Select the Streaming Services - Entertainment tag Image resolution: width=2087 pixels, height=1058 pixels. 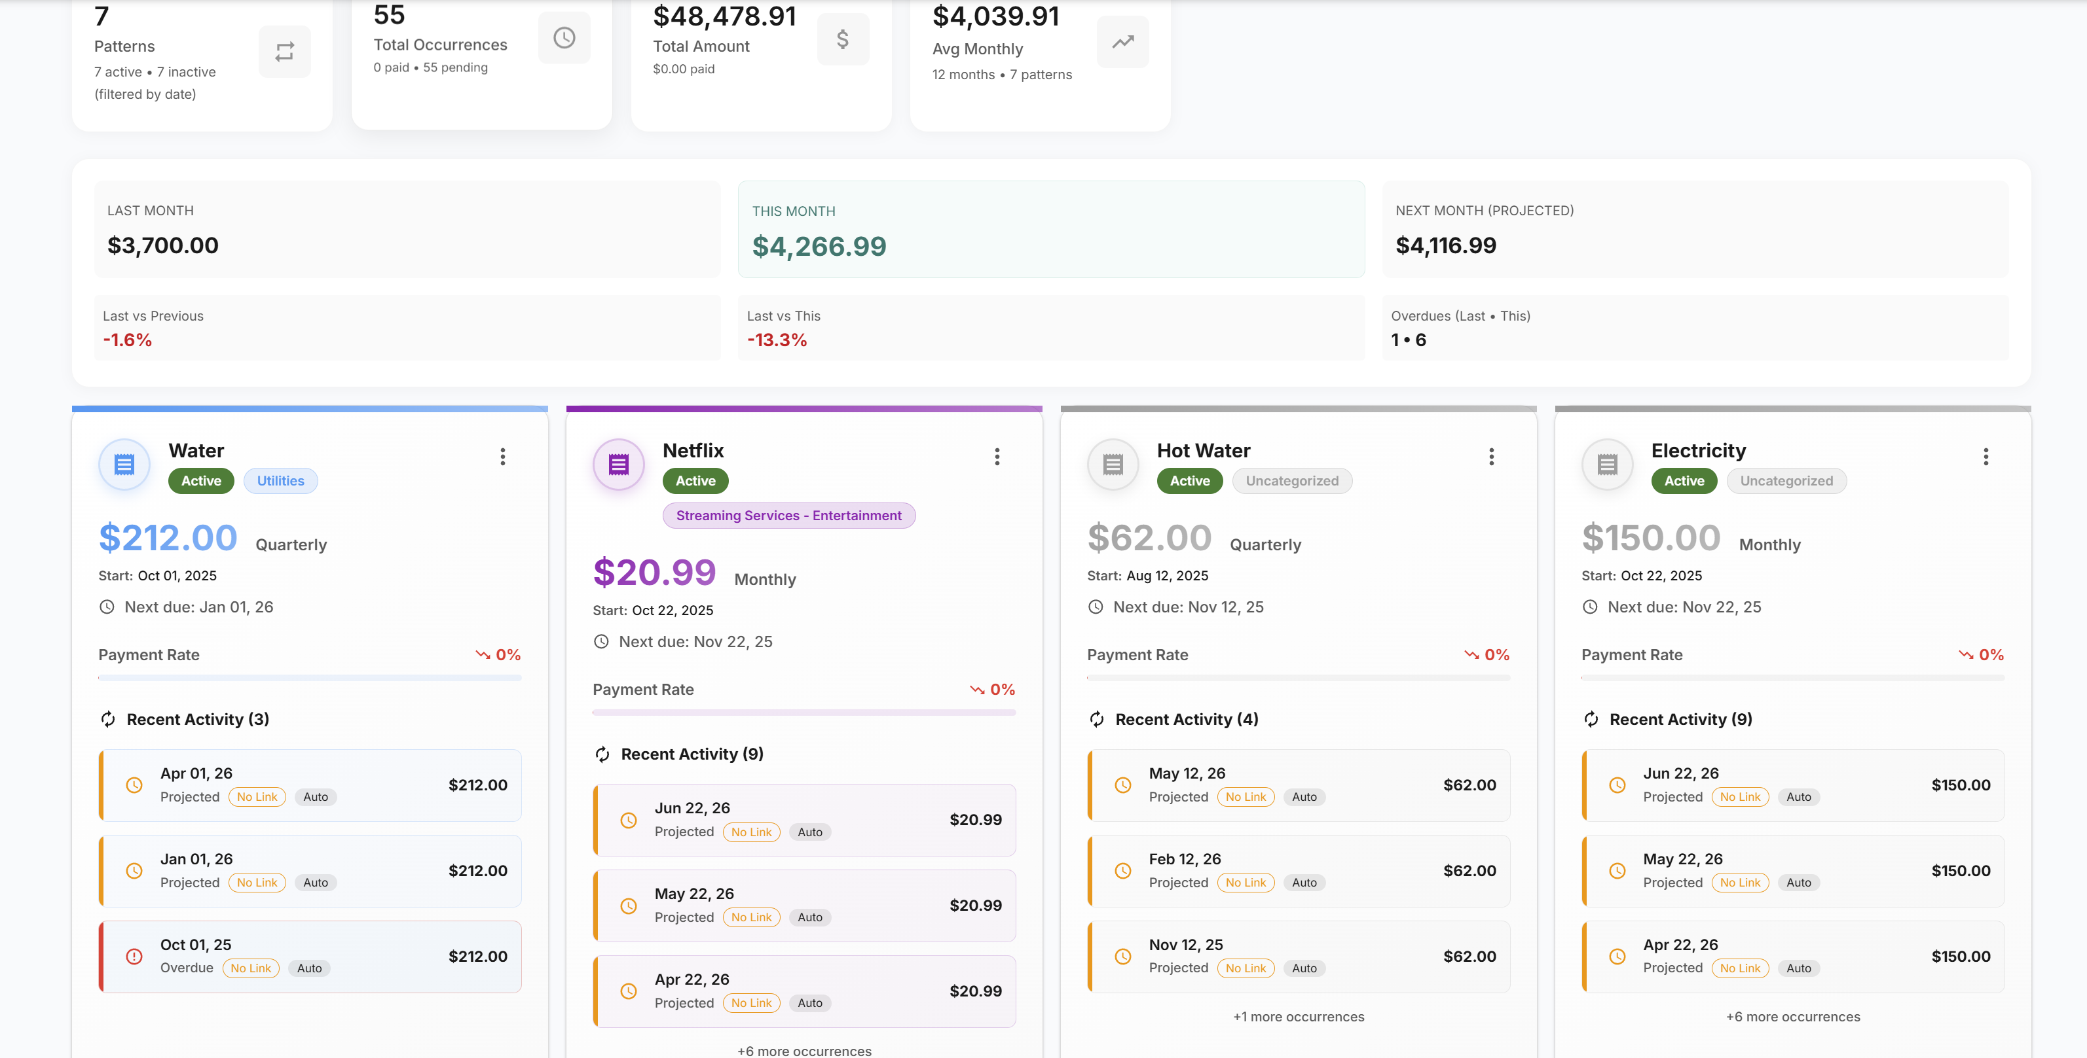pyautogui.click(x=788, y=515)
